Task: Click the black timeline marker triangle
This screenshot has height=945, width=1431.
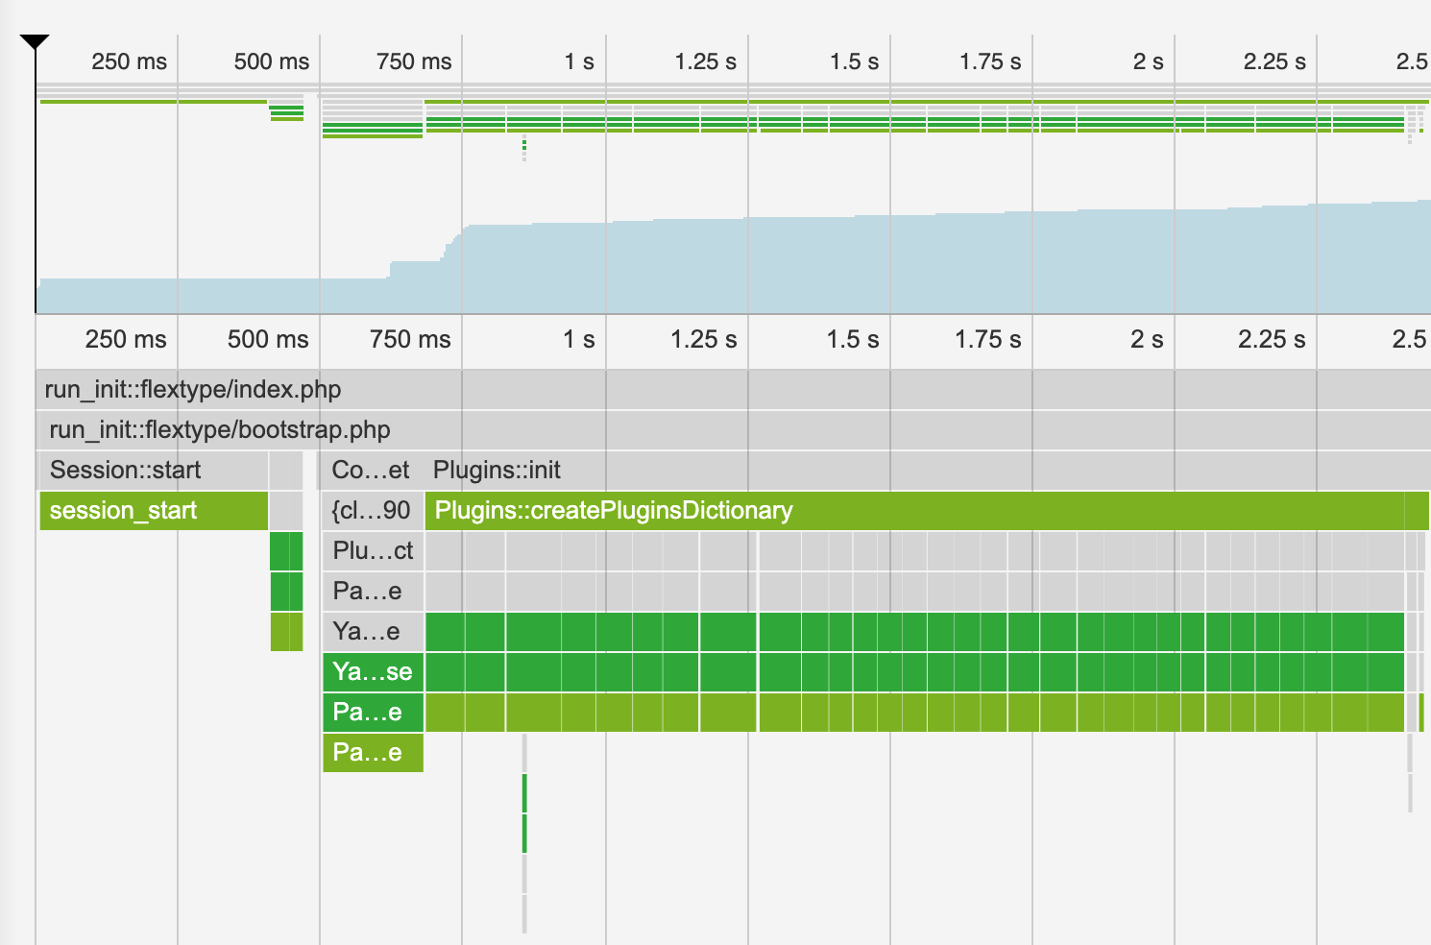Action: (x=36, y=43)
